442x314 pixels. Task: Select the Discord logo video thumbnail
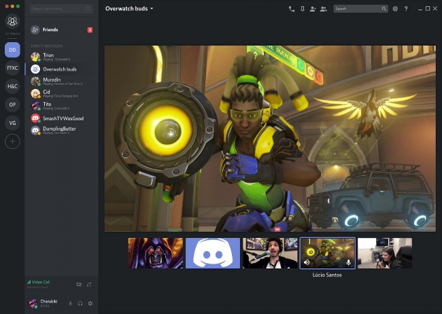click(213, 253)
